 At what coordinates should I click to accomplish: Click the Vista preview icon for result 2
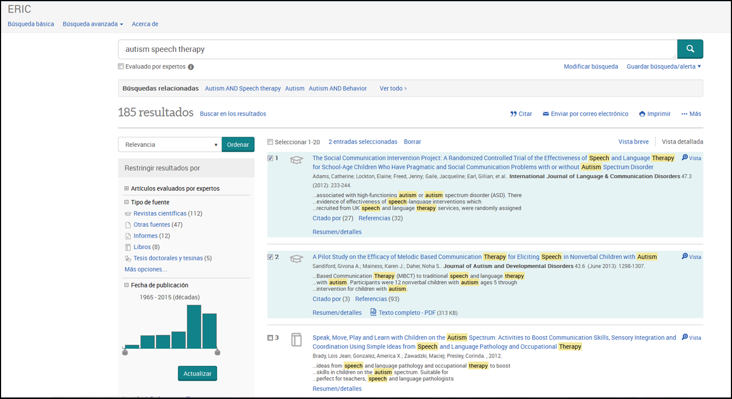[x=685, y=256]
